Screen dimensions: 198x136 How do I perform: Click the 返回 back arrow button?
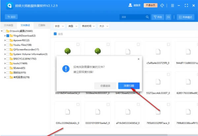[x=11, y=17]
